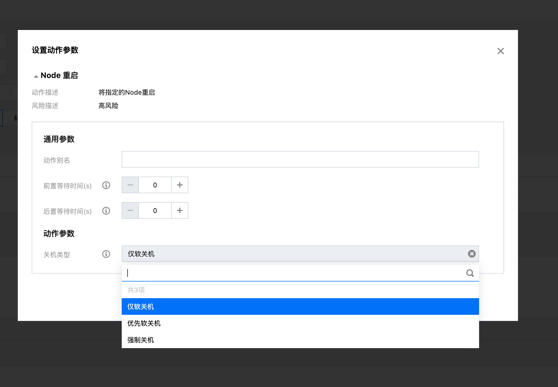Click the Node 重启 heading text

[59, 76]
